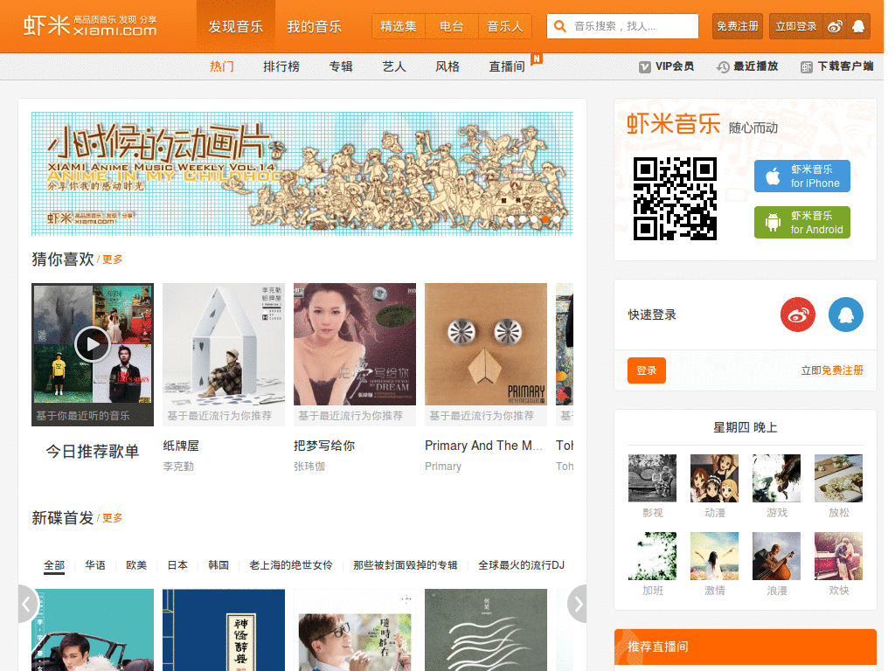Click the 立即登录 button in header
Screen dimensions: 895x671
(795, 26)
